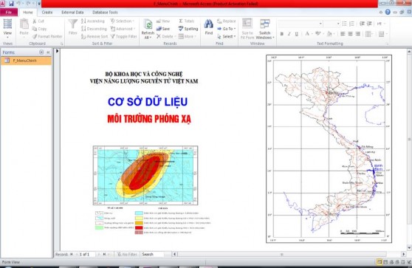
Task: Switch to Database Tools tab
Action: click(105, 12)
